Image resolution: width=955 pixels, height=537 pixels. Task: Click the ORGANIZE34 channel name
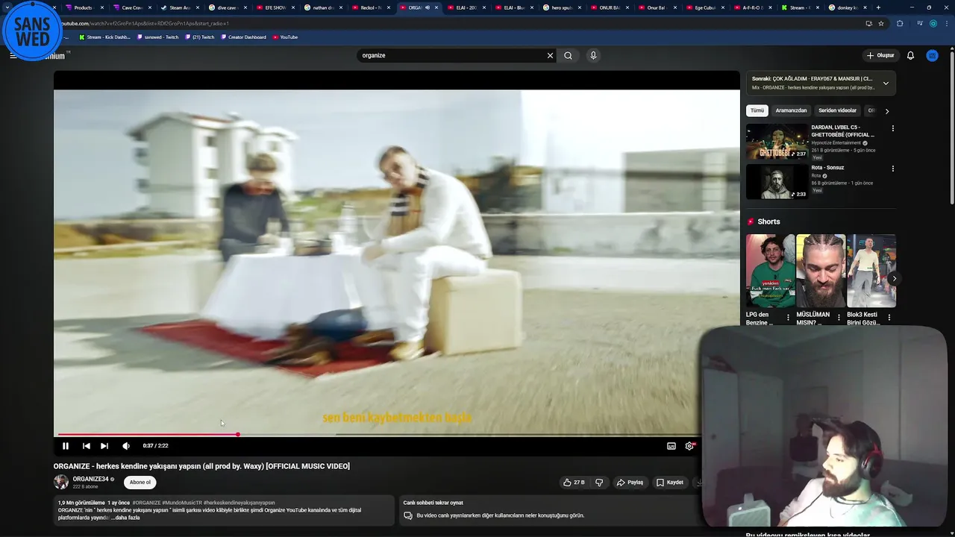[90, 479]
